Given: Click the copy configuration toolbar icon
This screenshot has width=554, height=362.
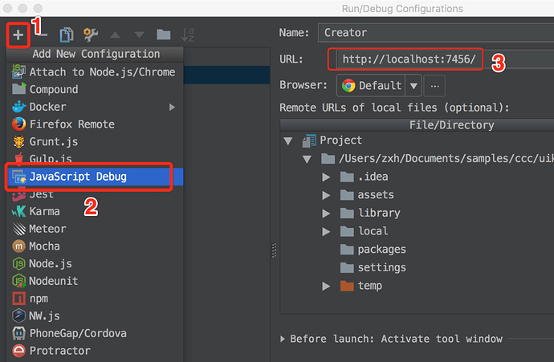Looking at the screenshot, I should pos(67,35).
